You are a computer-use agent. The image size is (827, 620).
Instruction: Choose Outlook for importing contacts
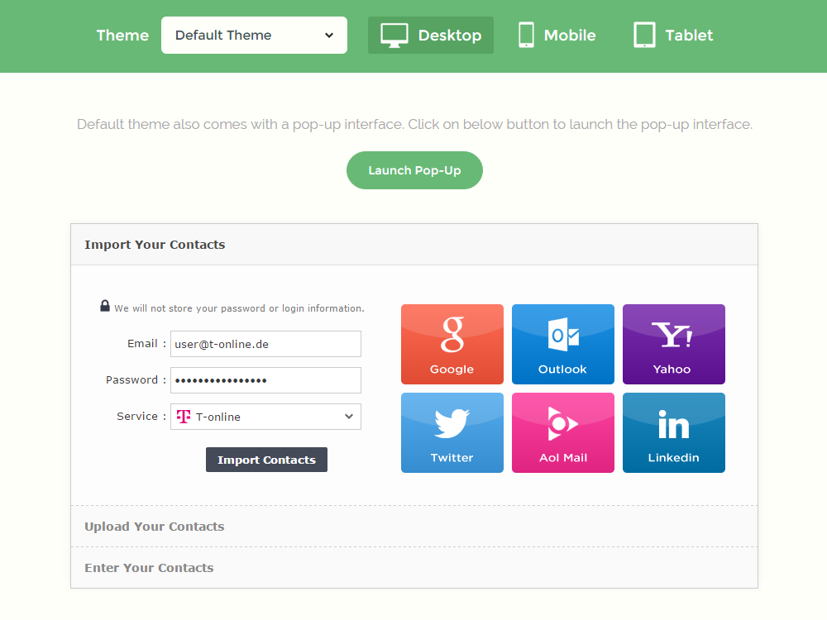point(563,344)
